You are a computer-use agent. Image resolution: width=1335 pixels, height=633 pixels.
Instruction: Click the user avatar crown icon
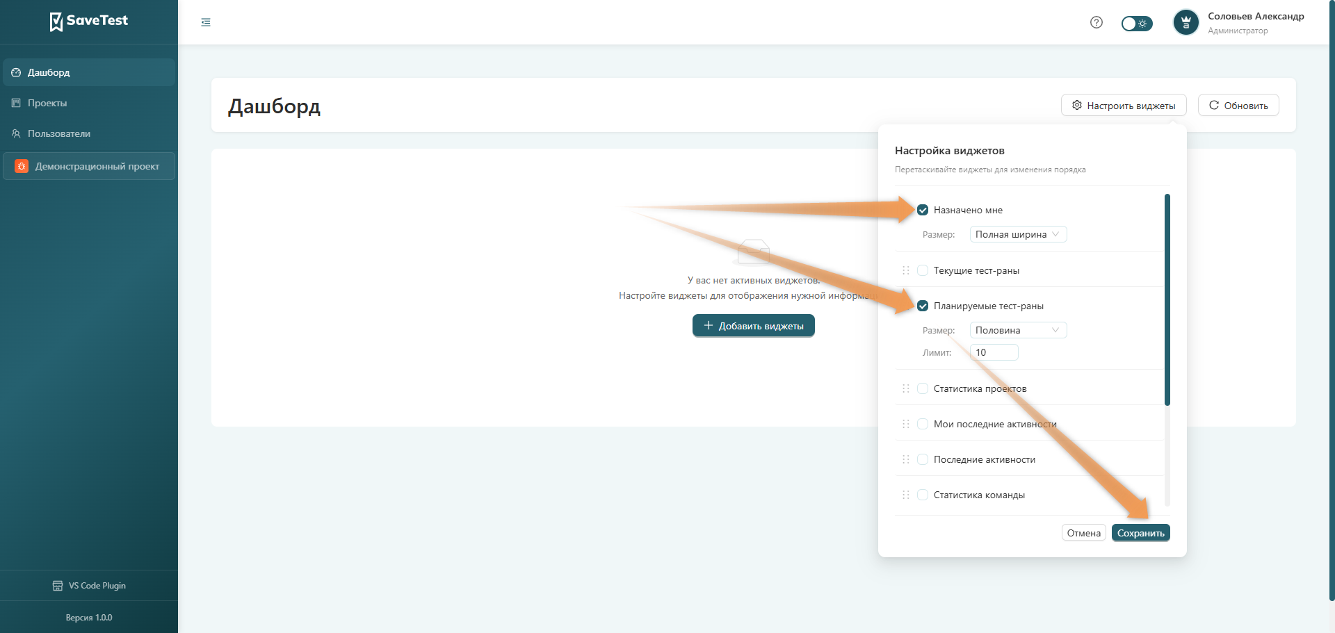(x=1186, y=23)
